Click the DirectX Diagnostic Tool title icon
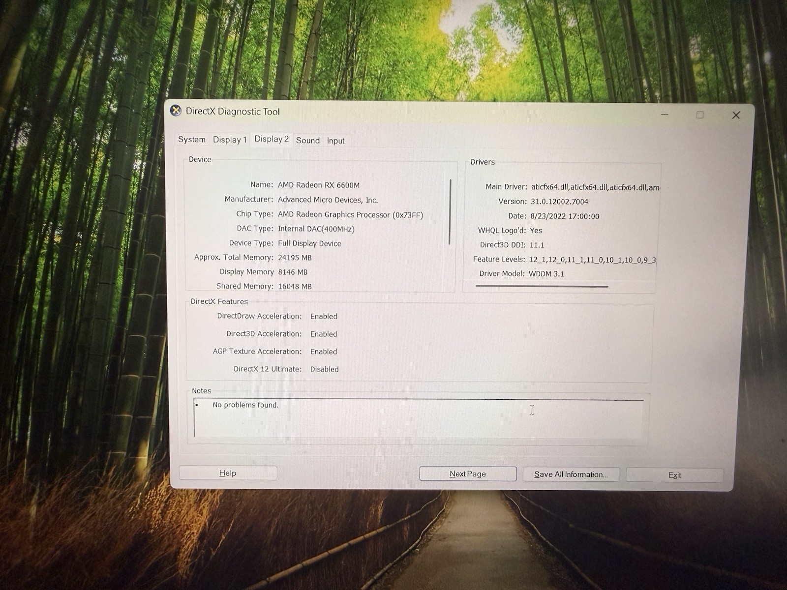Screen dimensions: 787x590 pos(176,111)
